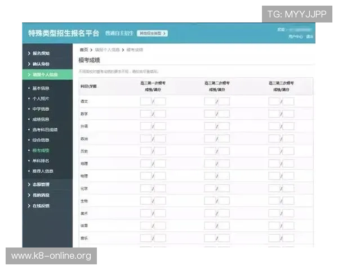This screenshot has height=270, width=338.
Task: Click 化学 third mock exam 满分 field
Action: coord(288,188)
